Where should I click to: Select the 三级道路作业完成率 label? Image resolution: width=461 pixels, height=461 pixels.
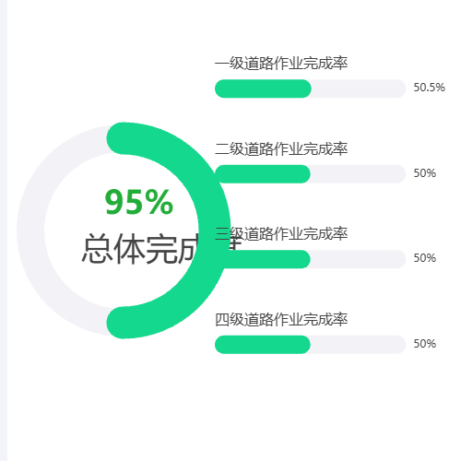point(281,234)
